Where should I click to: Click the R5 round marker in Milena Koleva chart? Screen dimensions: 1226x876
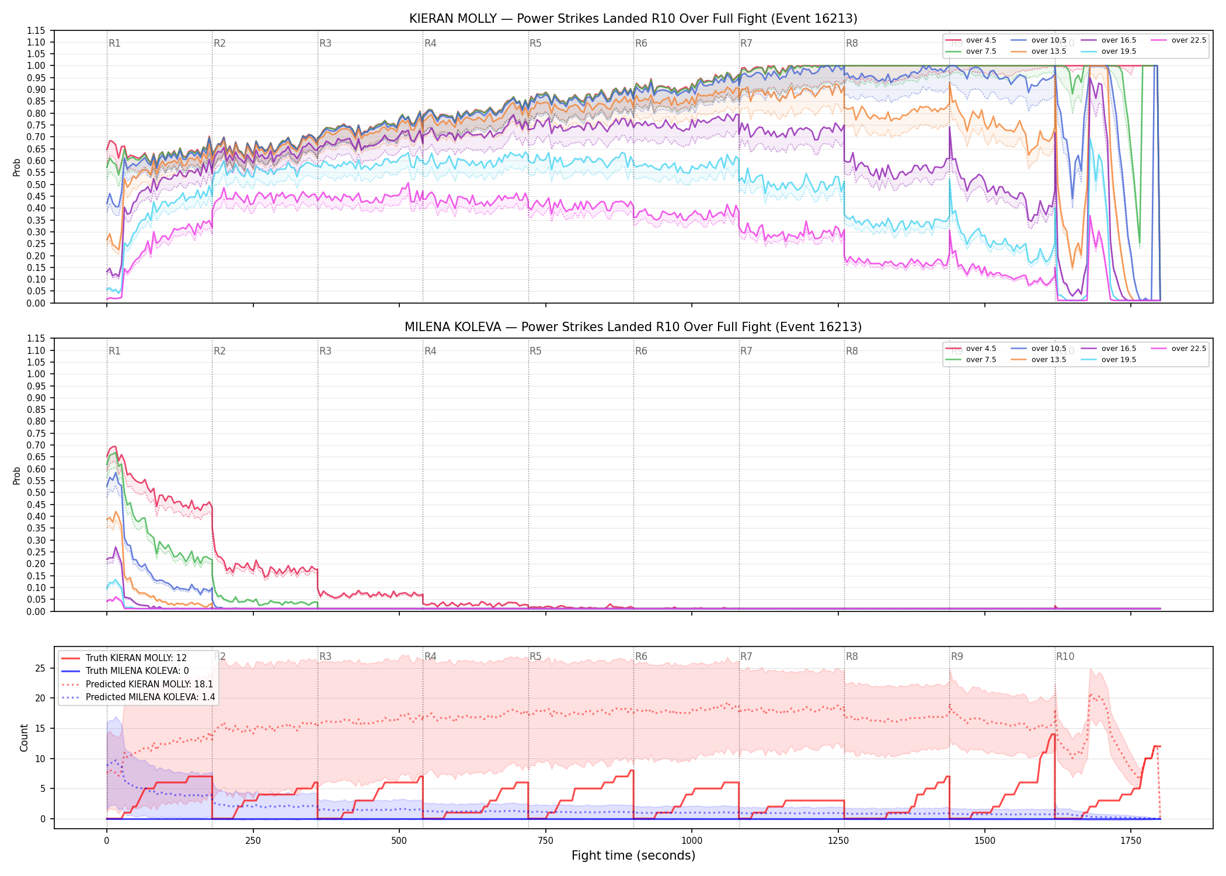point(535,351)
